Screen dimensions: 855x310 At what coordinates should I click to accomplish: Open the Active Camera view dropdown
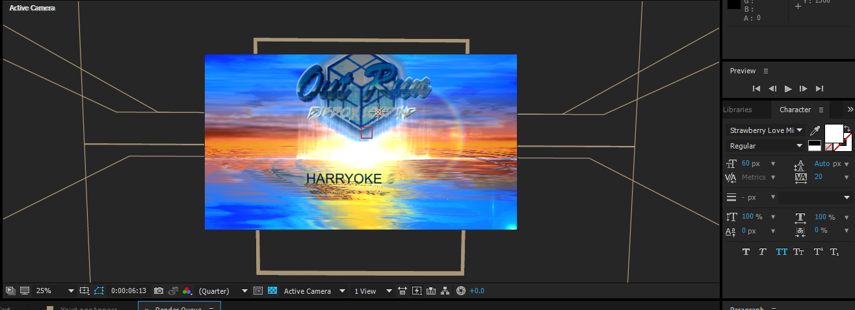(x=313, y=291)
